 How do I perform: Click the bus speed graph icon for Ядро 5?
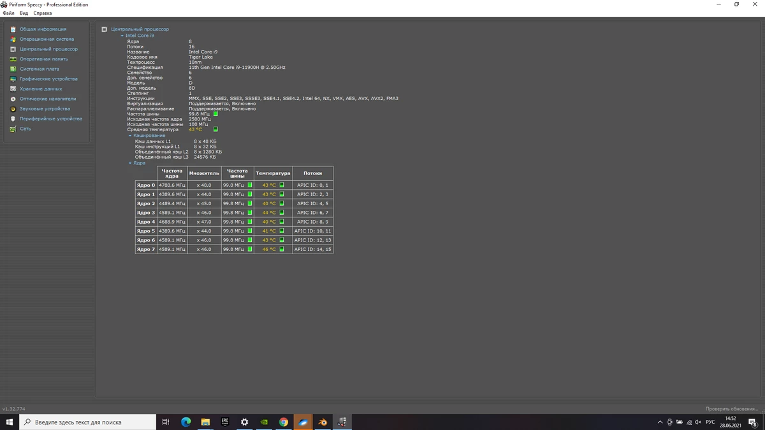tap(250, 231)
